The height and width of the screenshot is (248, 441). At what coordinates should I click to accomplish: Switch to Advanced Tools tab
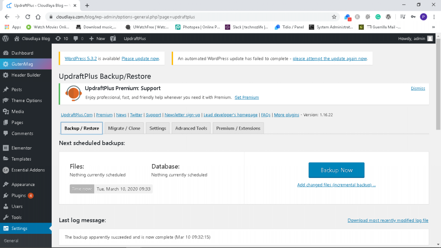tap(191, 128)
